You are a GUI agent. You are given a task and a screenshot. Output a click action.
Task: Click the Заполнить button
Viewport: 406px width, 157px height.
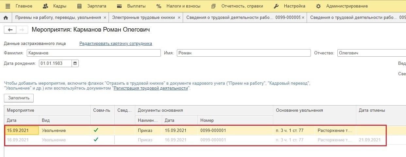coord(19,98)
